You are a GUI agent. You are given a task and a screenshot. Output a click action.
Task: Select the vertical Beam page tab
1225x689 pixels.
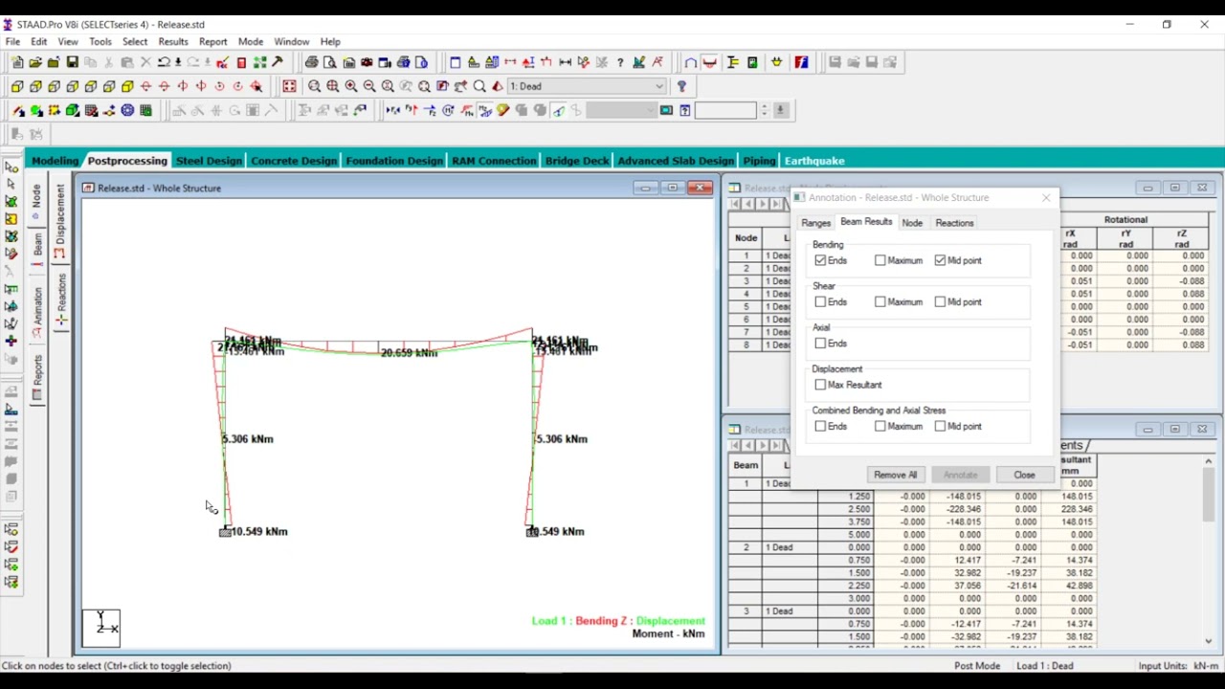(37, 250)
